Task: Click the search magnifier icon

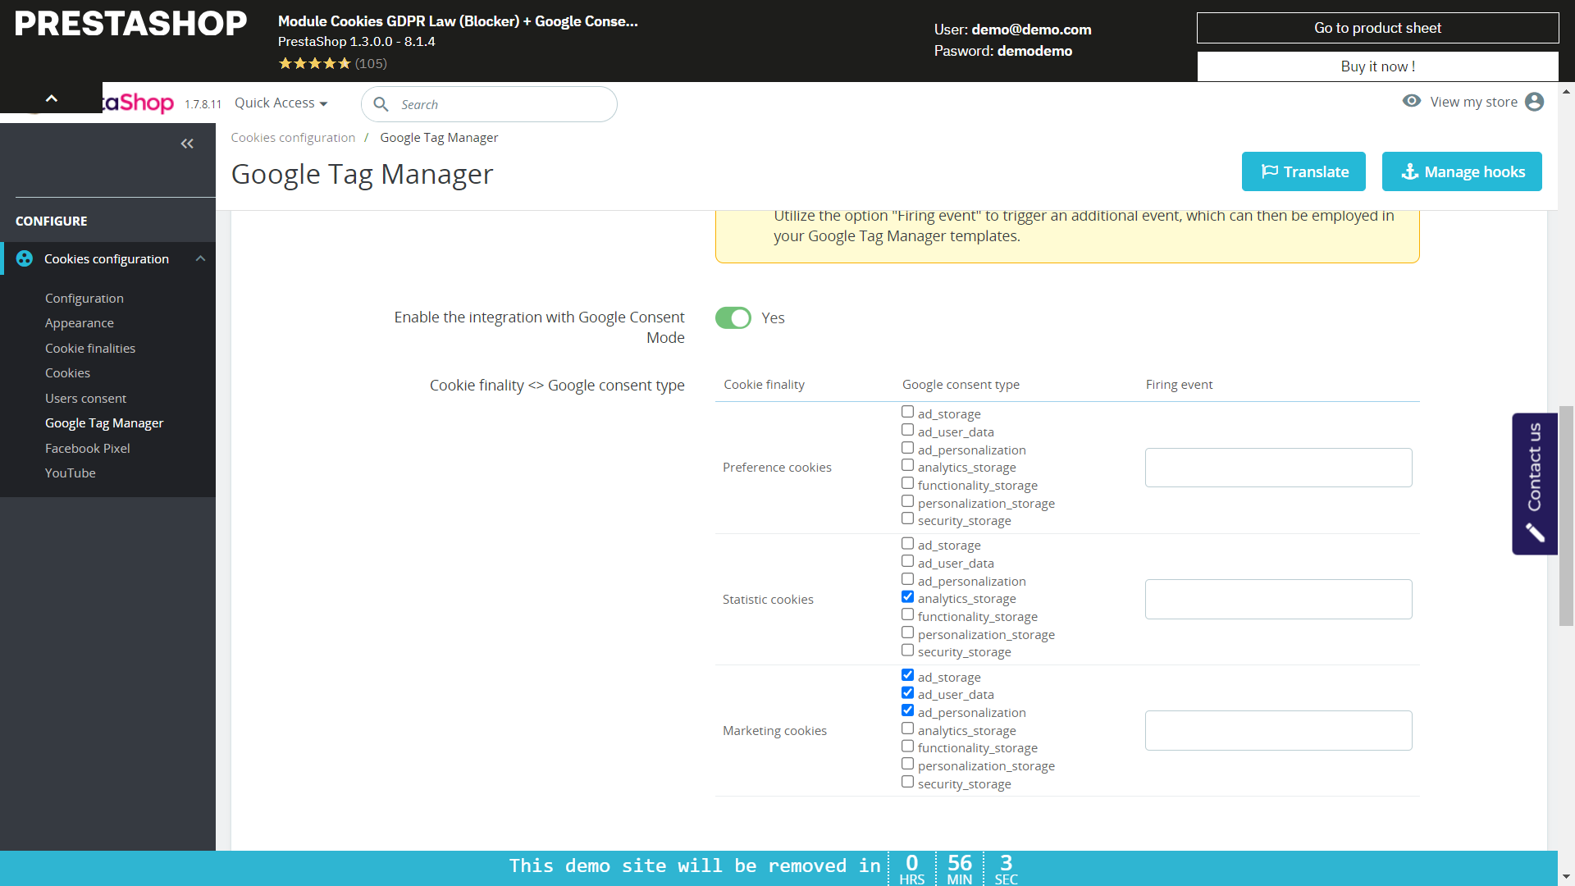Action: [381, 104]
